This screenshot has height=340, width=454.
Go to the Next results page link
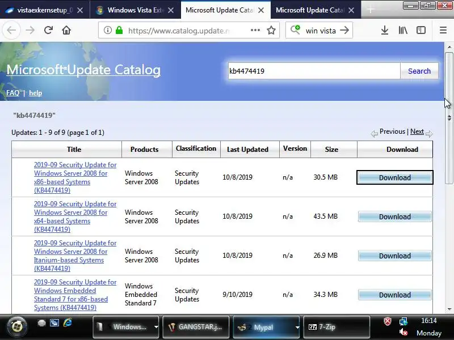(x=417, y=131)
